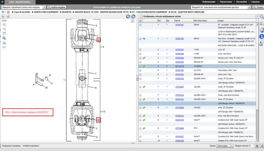The height and width of the screenshot is (151, 264).
Task: Focus the part number search input
Action: tap(220, 7)
